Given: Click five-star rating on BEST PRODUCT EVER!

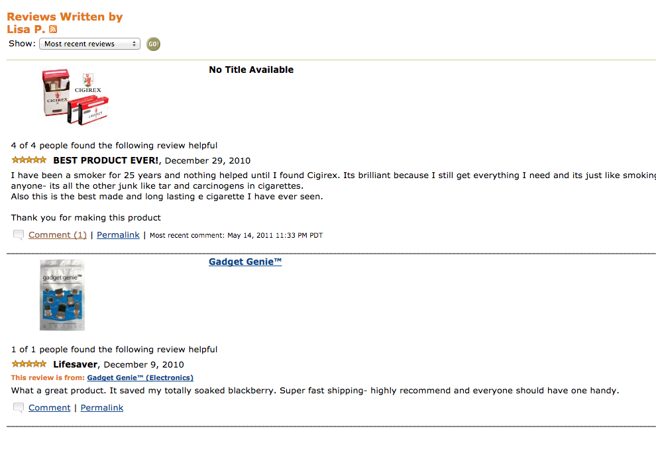Looking at the screenshot, I should click(x=29, y=160).
